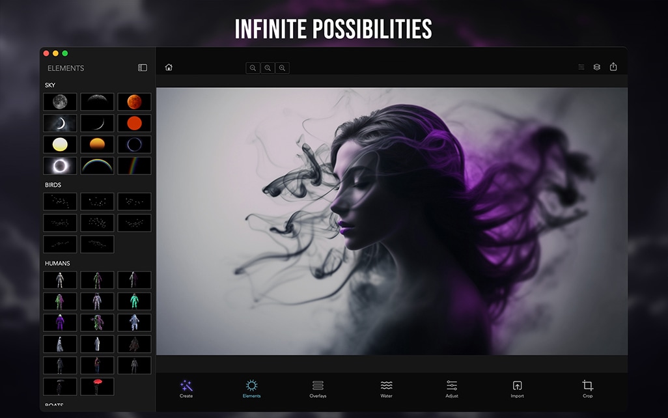Add the rainbow arc element
The image size is (668, 418).
[x=97, y=166]
